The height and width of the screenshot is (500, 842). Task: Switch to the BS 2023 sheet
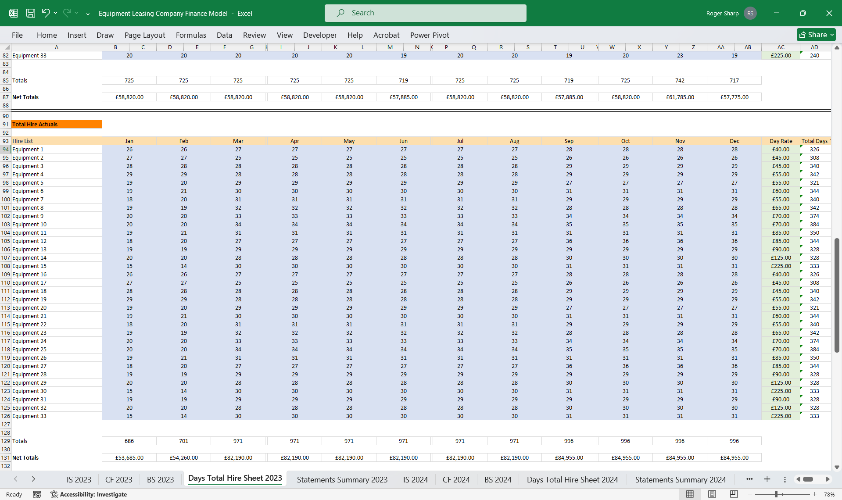[160, 479]
